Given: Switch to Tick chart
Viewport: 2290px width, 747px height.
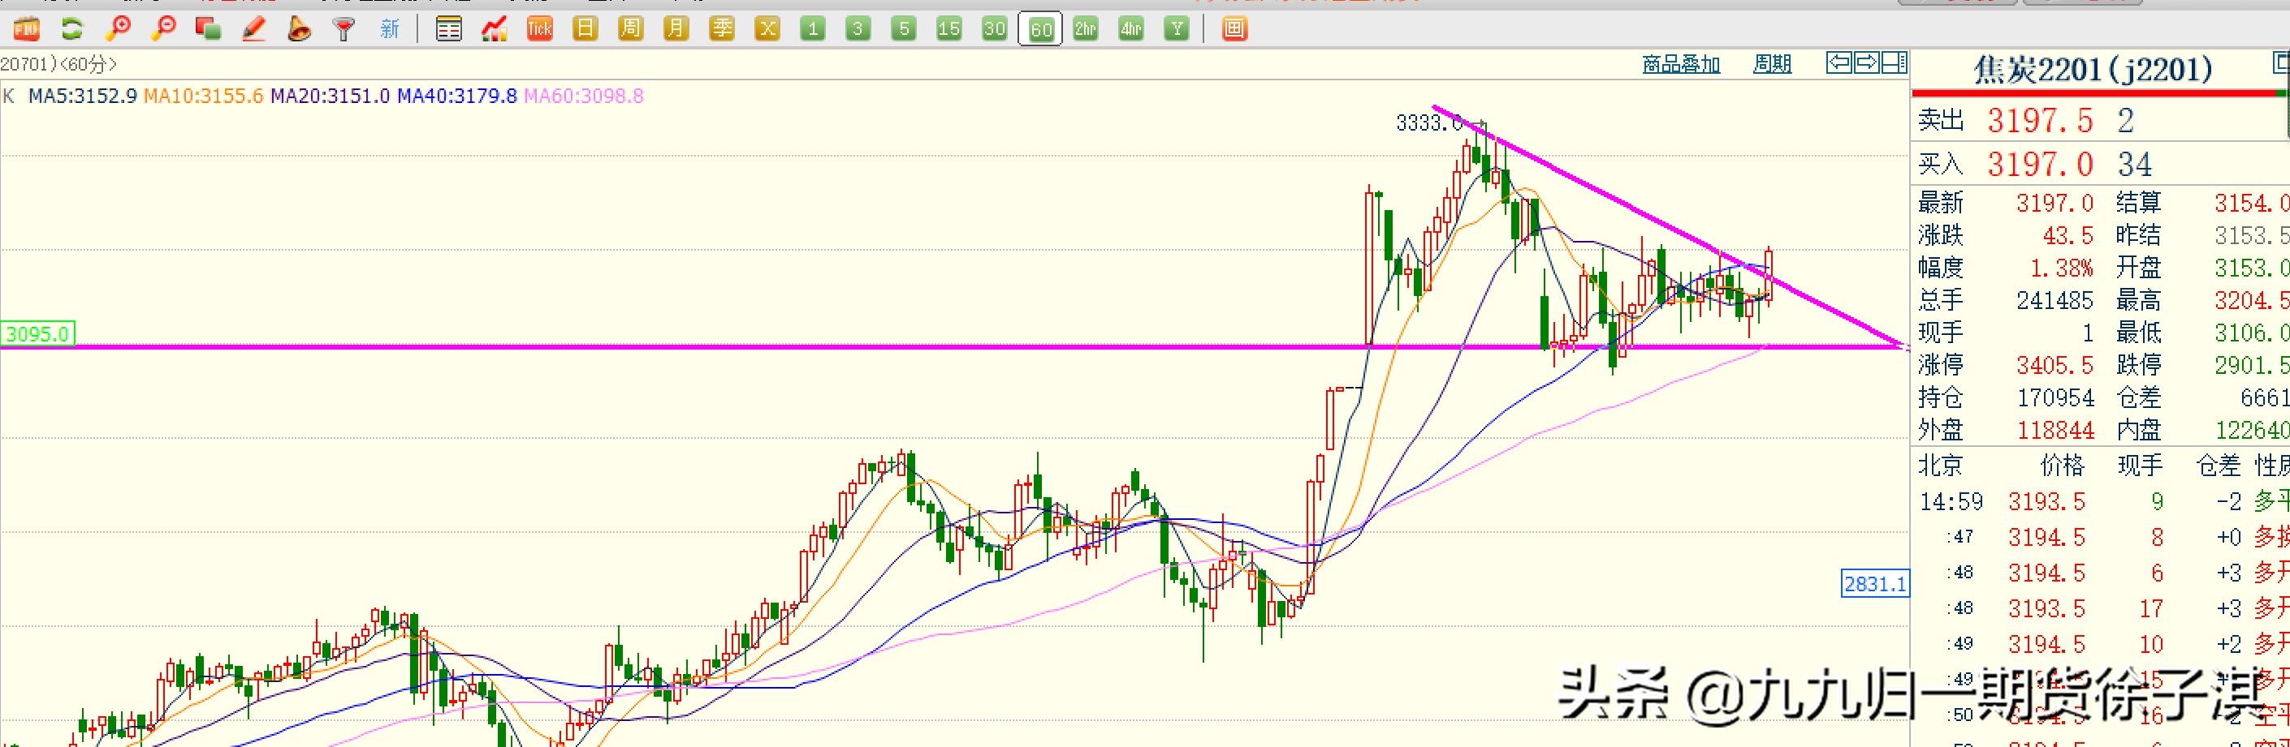Looking at the screenshot, I should [x=539, y=29].
